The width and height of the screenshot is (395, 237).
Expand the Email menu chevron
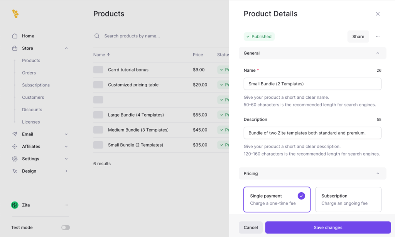(66, 134)
